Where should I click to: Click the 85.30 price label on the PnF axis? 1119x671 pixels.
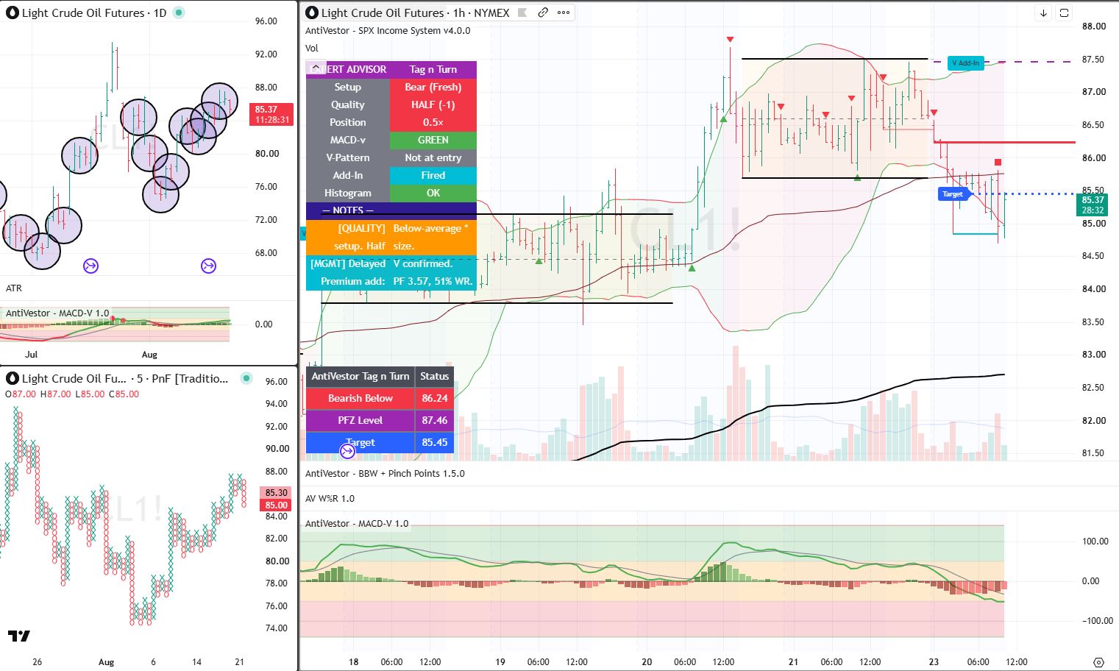click(277, 493)
